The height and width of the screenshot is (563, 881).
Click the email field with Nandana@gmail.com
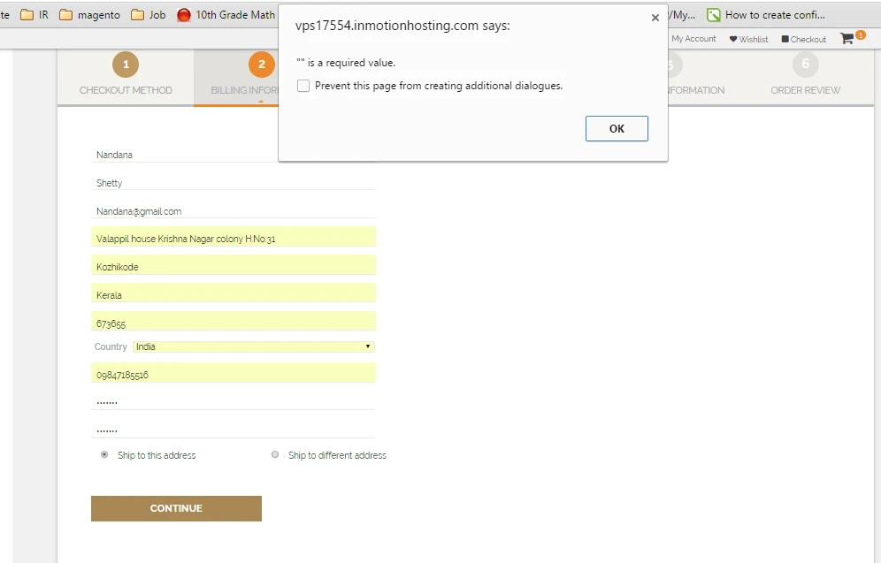click(234, 211)
